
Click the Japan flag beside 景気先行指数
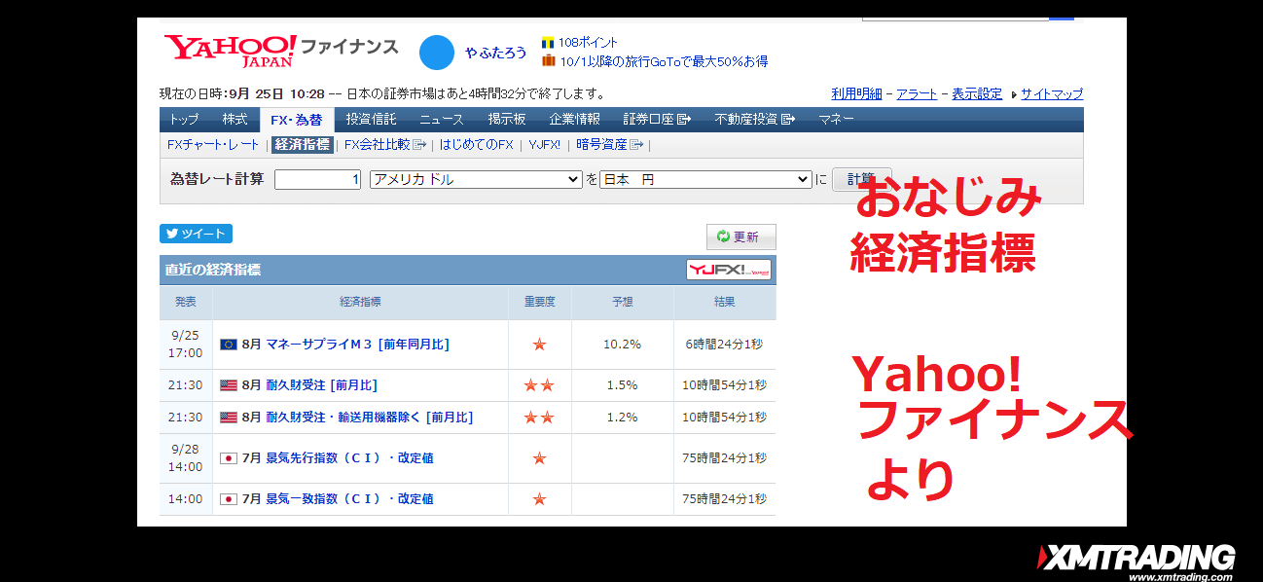(229, 458)
